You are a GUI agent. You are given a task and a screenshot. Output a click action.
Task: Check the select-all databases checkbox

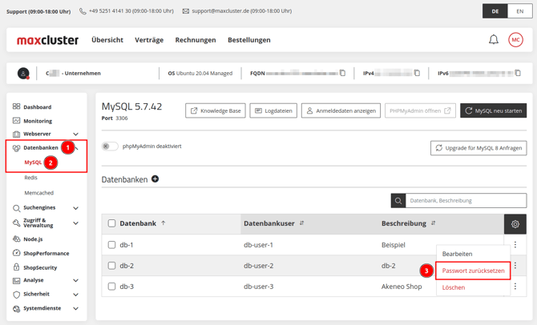[x=111, y=223]
